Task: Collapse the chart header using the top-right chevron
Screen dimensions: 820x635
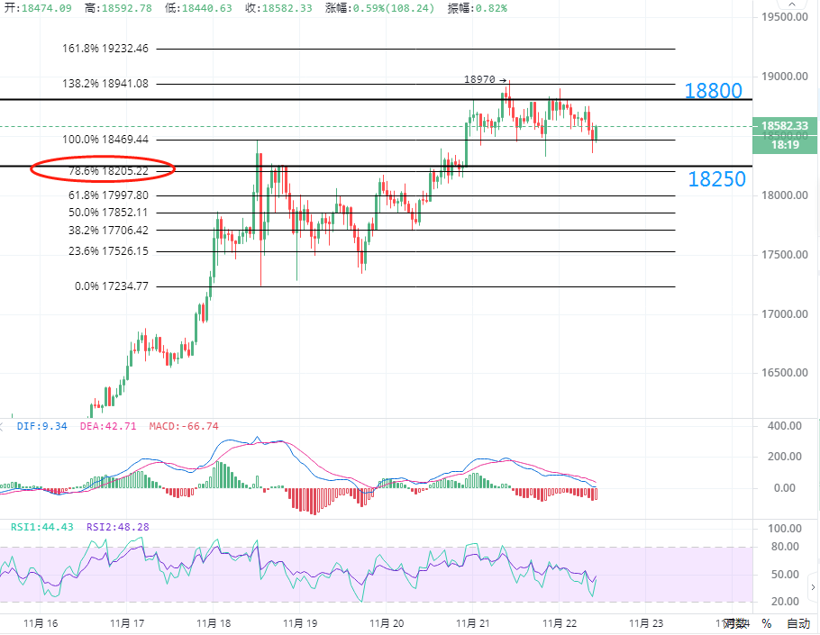Action: 792,5
